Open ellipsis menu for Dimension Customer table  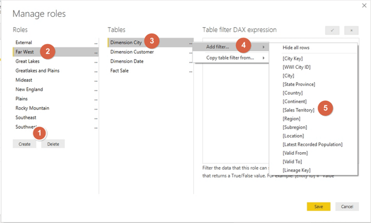click(190, 52)
